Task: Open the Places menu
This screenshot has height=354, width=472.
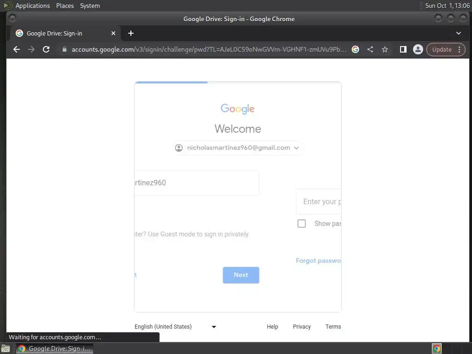Action: pos(65,6)
